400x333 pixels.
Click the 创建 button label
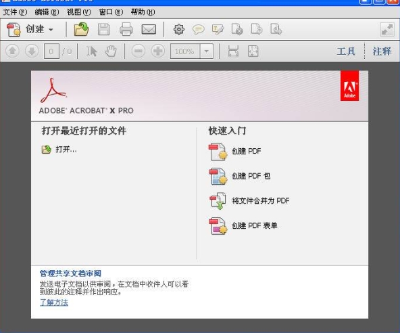point(35,29)
